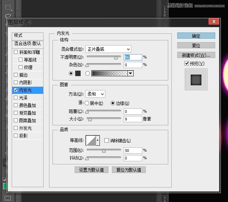
Task: Toggle Quick Mask mode icon
Action: pos(8,198)
